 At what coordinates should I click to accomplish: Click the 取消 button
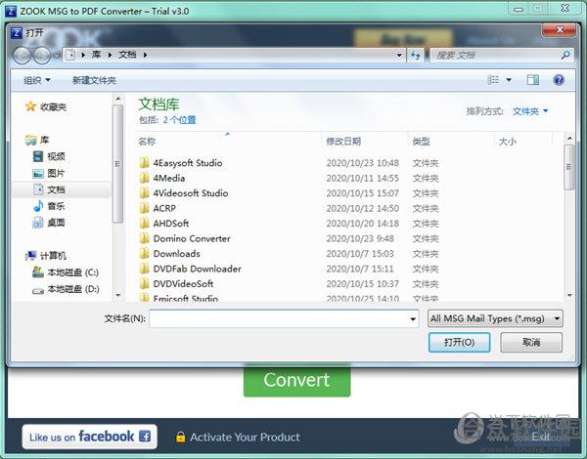tap(531, 342)
